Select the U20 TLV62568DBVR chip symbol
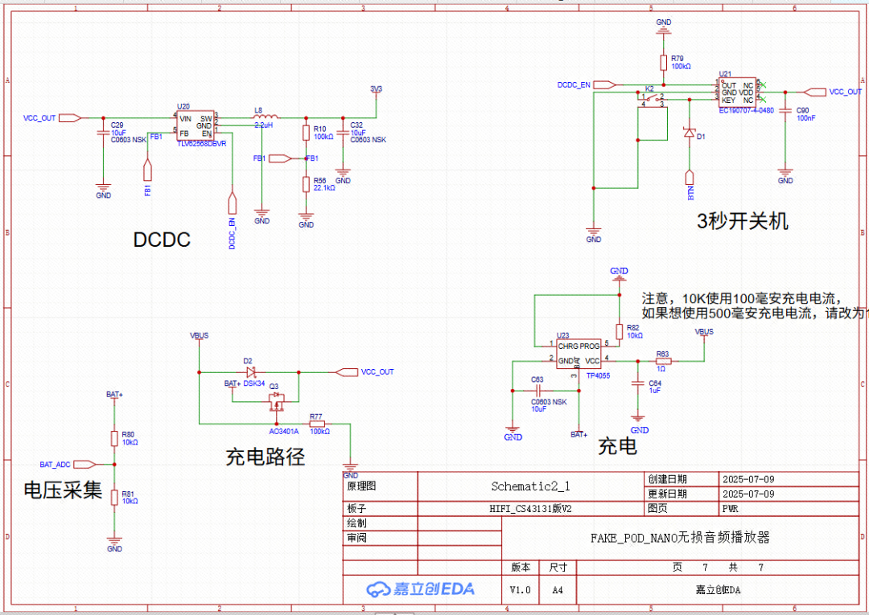This screenshot has width=869, height=615. pyautogui.click(x=196, y=125)
